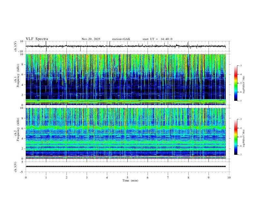Click time axis tick label "10"
Viewport: 258px width, 199px height.
coord(229,178)
